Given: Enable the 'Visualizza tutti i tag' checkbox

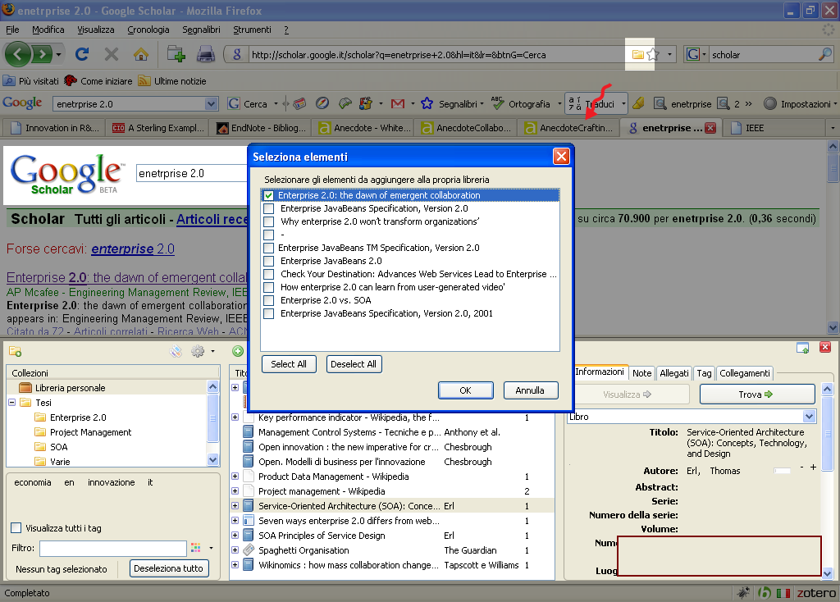Looking at the screenshot, I should [16, 528].
